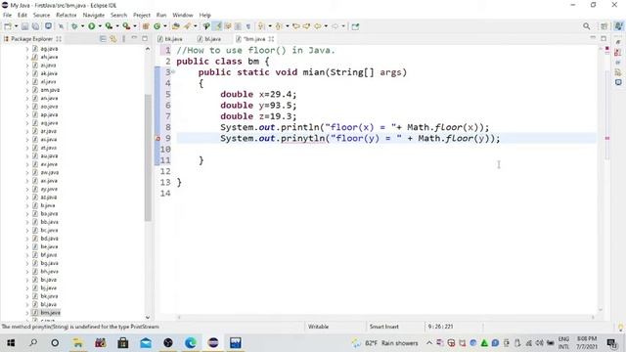This screenshot has height=352, width=626.
Task: Click the Forward navigation arrow icon
Action: [335, 26]
